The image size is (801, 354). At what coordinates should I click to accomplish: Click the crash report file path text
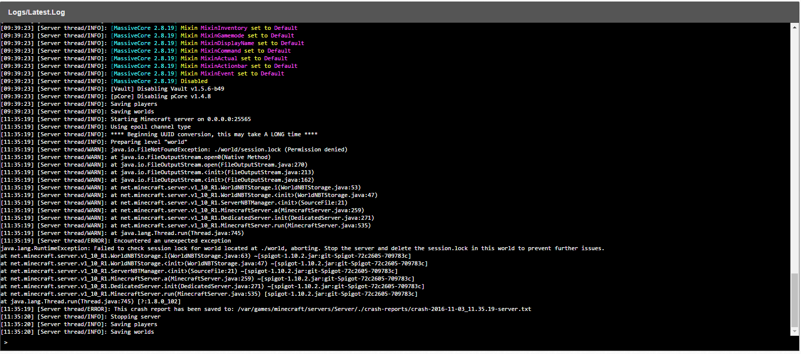384,309
